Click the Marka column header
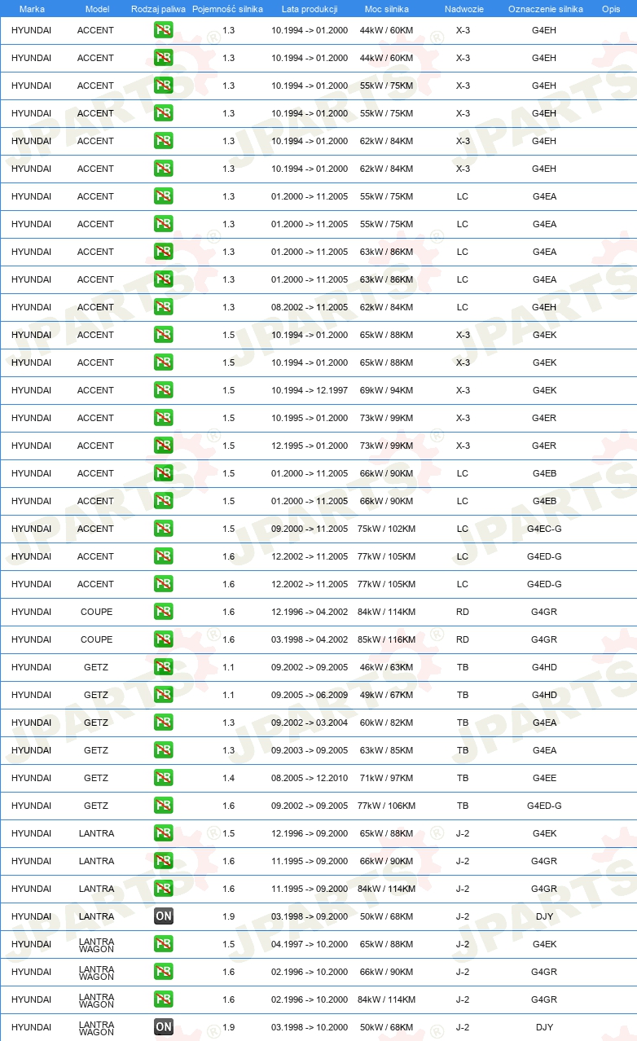The height and width of the screenshot is (1041, 637). (x=32, y=9)
